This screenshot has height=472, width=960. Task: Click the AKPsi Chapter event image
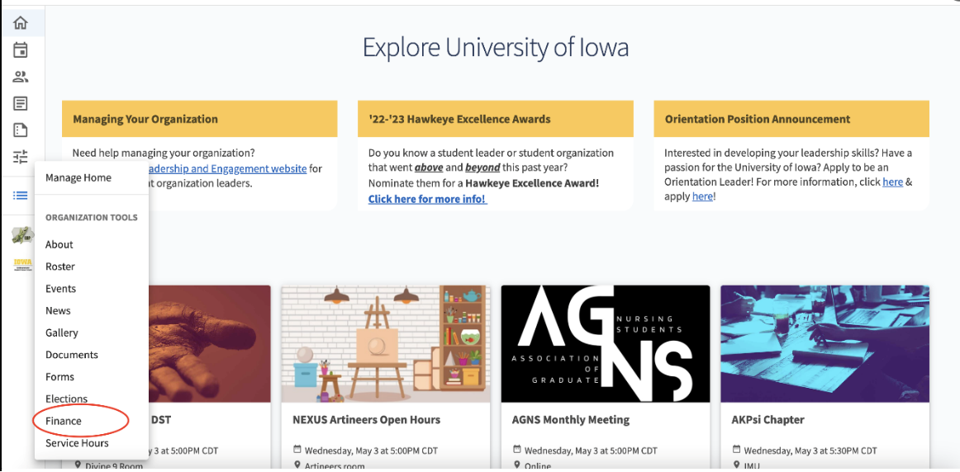(825, 343)
